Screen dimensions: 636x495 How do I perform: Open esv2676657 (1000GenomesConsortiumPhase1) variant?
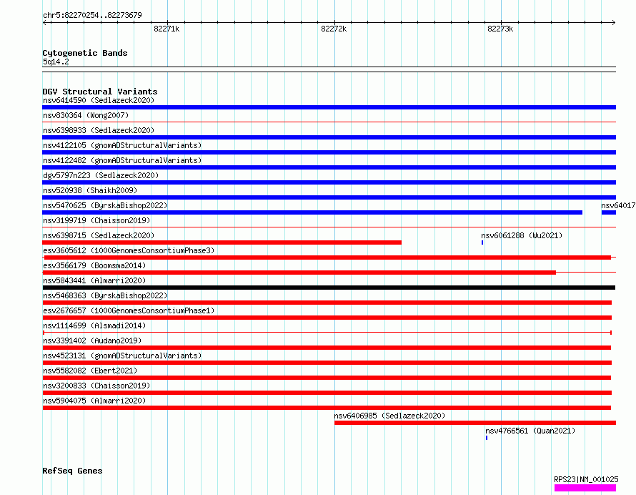click(x=129, y=310)
